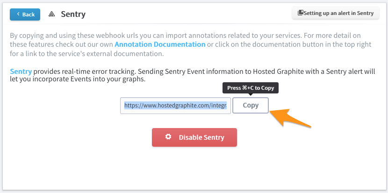Click the book icon in the documentation button
388x193 pixels.
pos(300,13)
